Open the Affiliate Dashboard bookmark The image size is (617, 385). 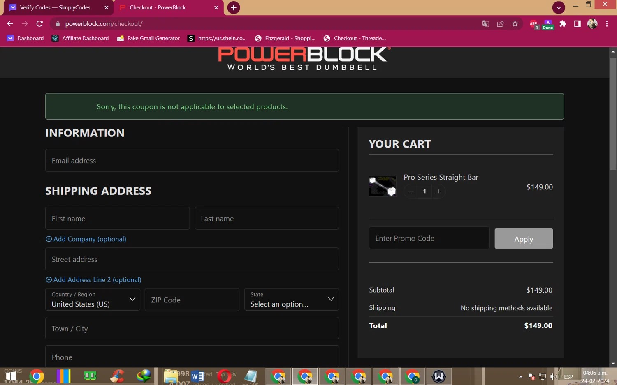pyautogui.click(x=80, y=38)
